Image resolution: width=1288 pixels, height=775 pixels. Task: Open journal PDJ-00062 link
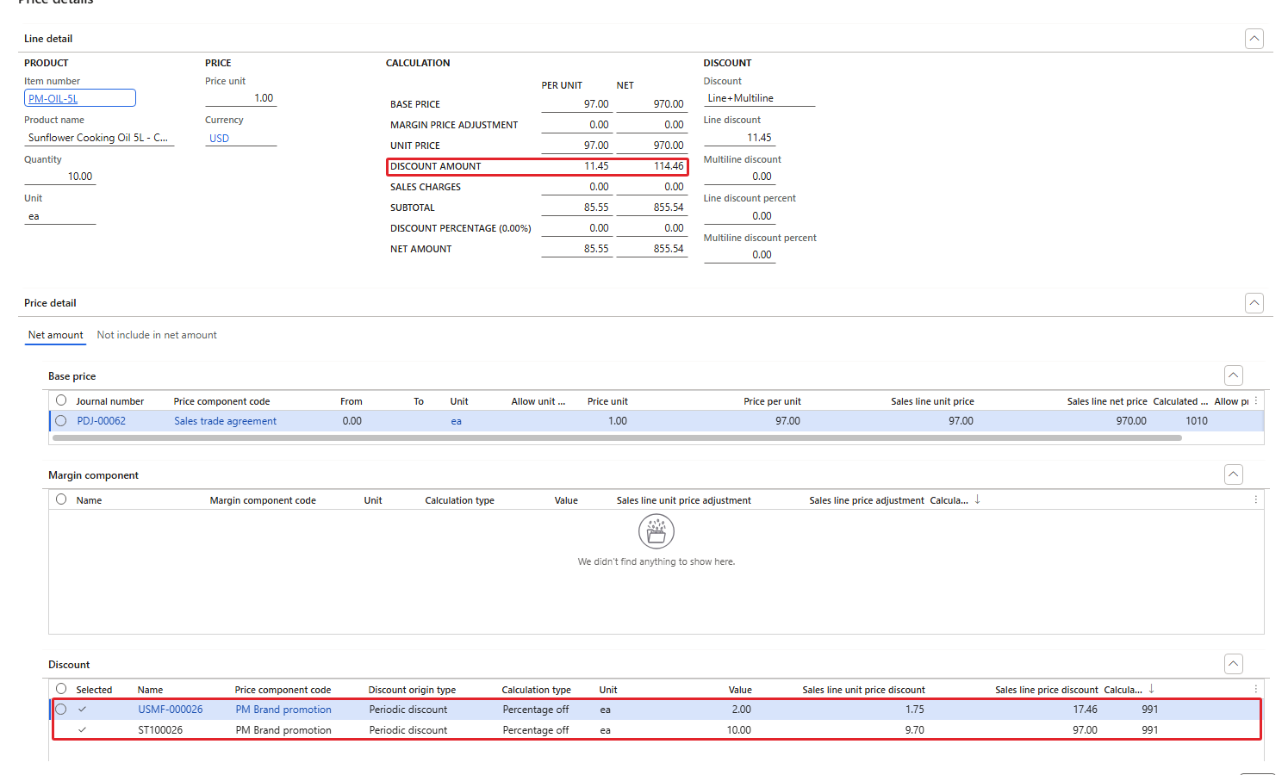[102, 421]
